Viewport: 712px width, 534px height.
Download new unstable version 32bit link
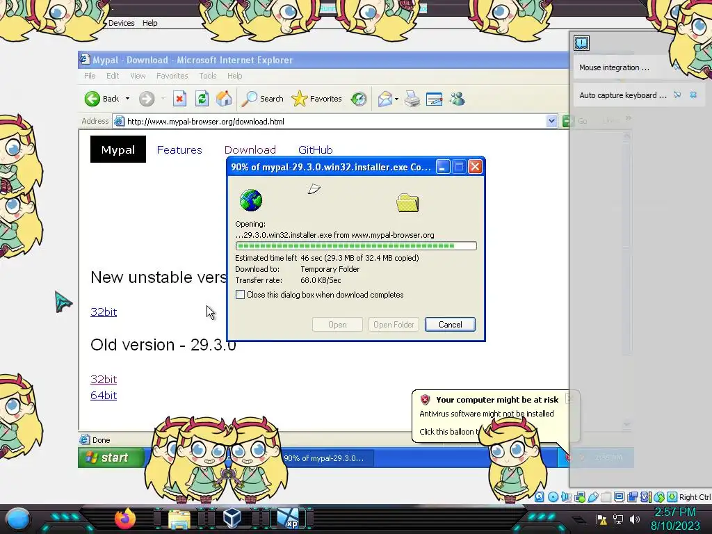pos(104,312)
